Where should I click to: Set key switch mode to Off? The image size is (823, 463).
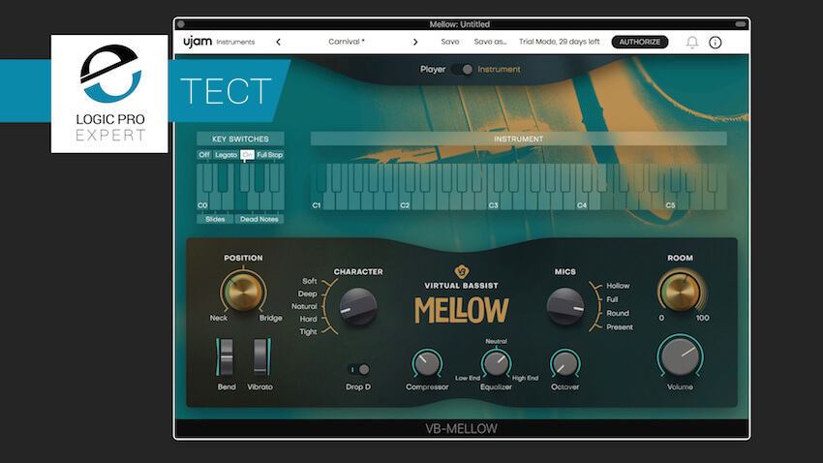pyautogui.click(x=203, y=155)
